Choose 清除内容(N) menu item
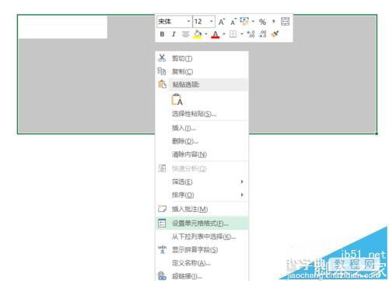This screenshot has width=389, height=281. [x=202, y=154]
